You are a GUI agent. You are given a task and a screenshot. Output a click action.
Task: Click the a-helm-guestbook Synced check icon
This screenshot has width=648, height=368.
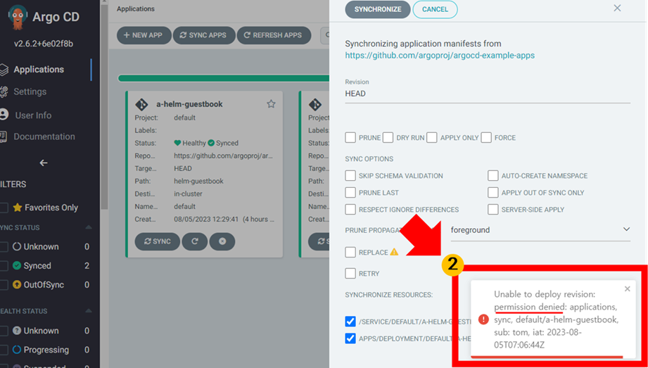[211, 143]
